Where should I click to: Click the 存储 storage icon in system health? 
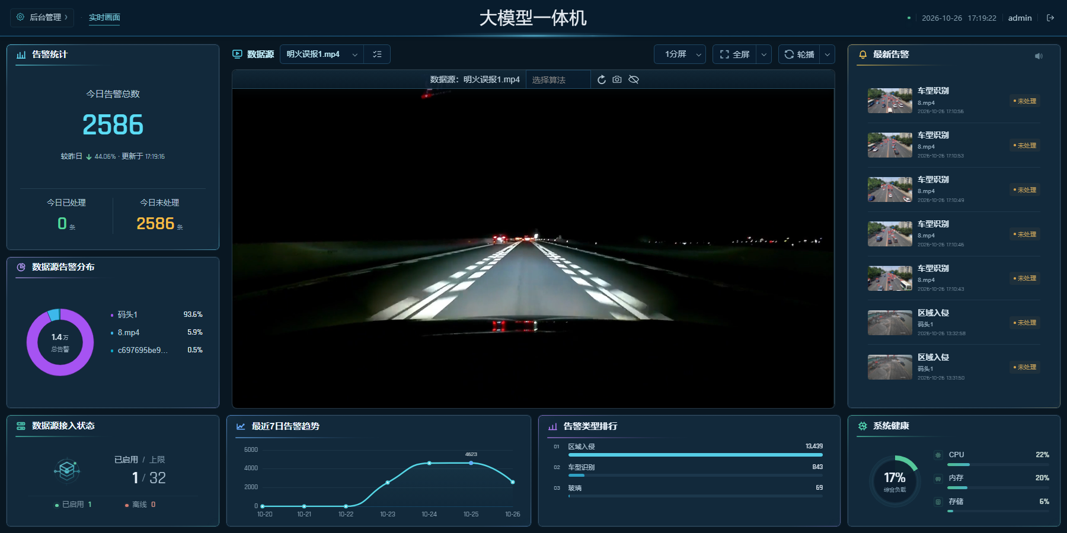[938, 502]
